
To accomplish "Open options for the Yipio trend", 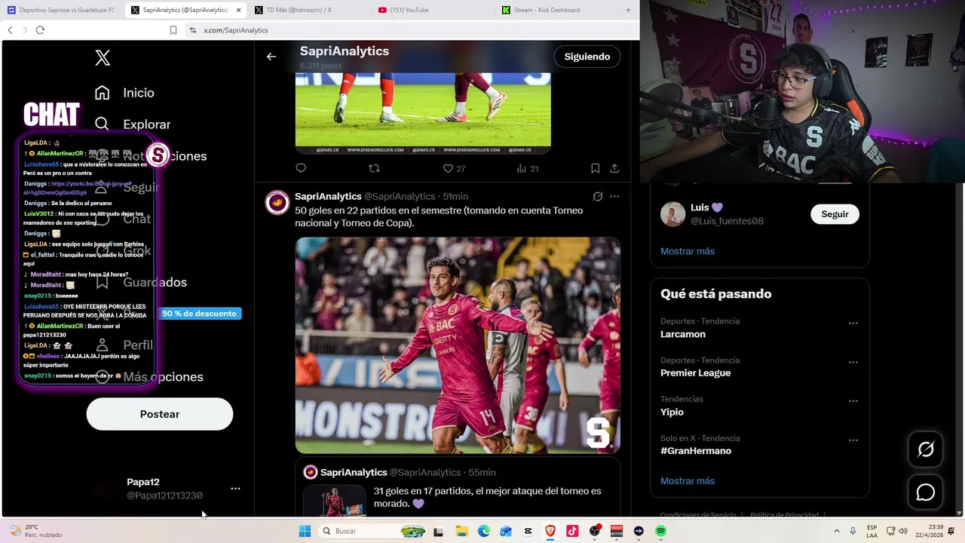I will [853, 401].
